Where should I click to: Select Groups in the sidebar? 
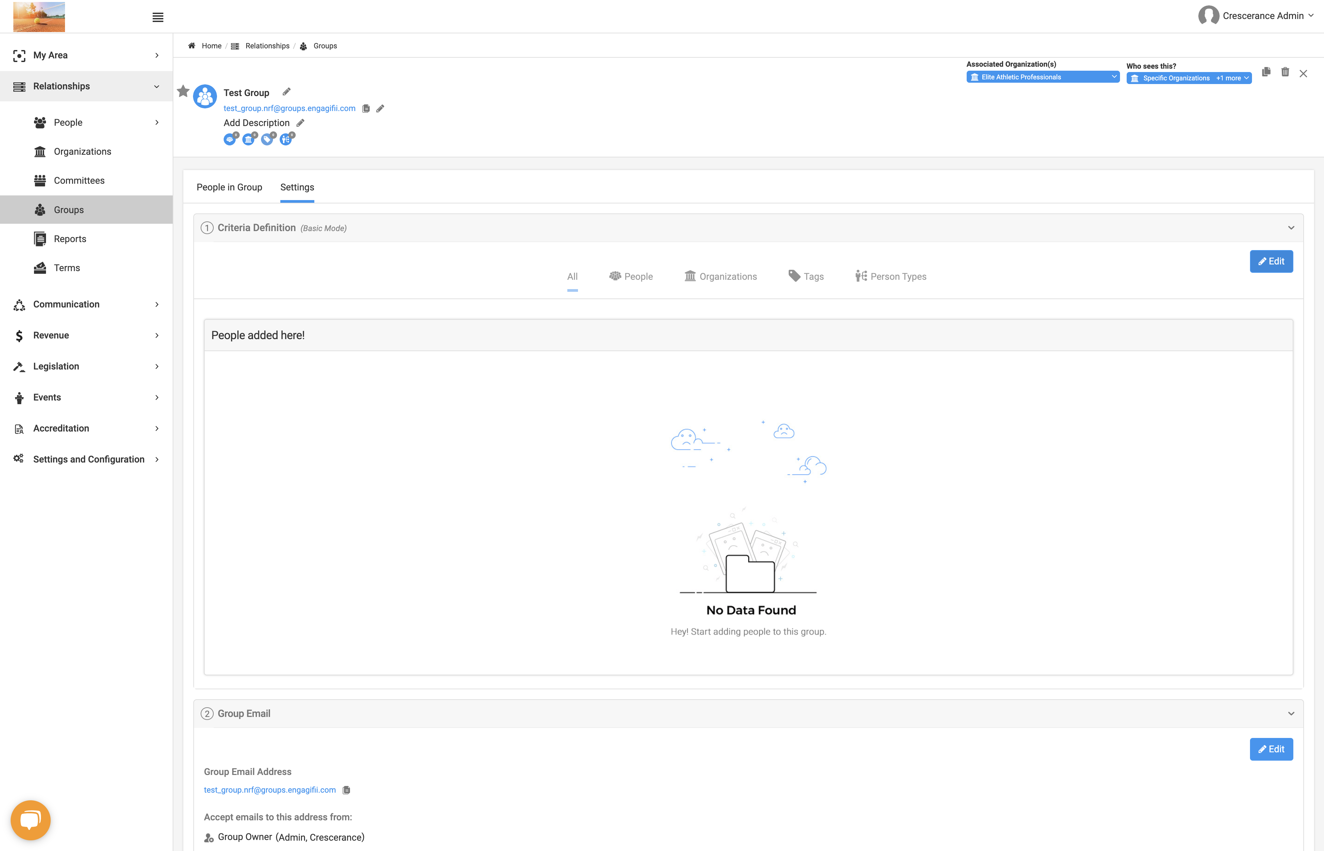pos(86,209)
